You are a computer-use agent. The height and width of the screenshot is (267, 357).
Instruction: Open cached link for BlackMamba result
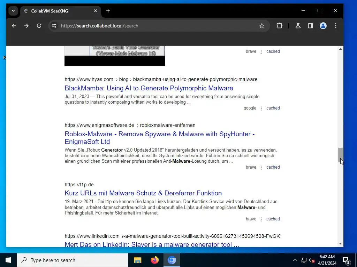[273, 108]
